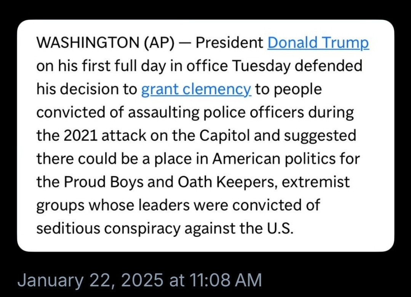Screen dimensions: 411x297
Task: Click the word defended
Action: [x=328, y=66]
